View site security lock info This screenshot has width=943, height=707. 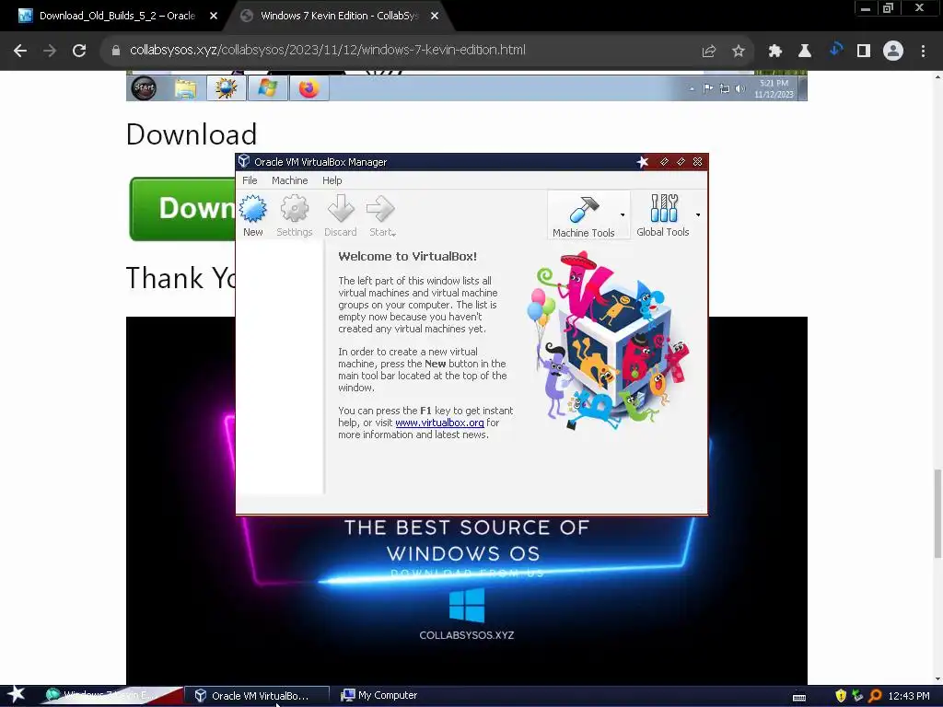(x=116, y=51)
